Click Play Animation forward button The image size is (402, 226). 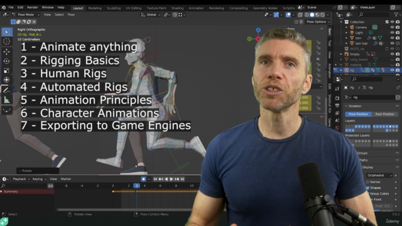(171, 179)
